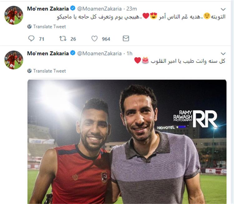Click profile avatar of second tweet
234x204 pixels.
pos(14,60)
